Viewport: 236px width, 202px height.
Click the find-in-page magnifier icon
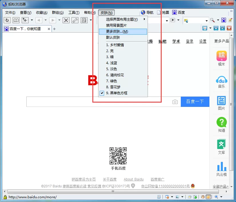click(84, 20)
